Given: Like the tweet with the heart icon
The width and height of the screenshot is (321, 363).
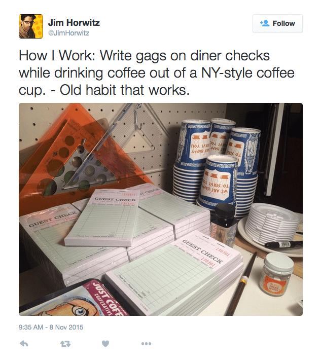Looking at the screenshot, I should [x=105, y=344].
